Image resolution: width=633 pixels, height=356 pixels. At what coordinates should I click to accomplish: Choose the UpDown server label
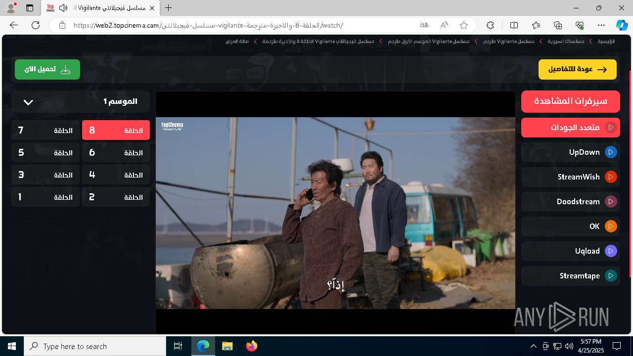point(584,152)
